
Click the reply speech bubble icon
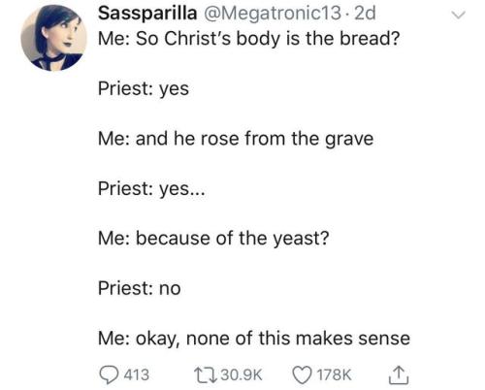pyautogui.click(x=109, y=375)
